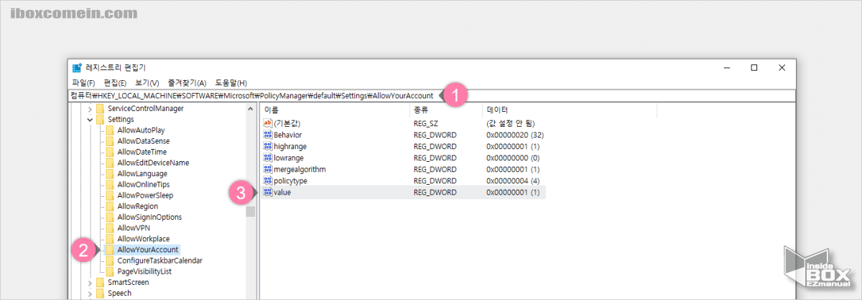862x300 pixels.
Task: Click the PageVisibilityList folder icon
Action: click(x=110, y=271)
